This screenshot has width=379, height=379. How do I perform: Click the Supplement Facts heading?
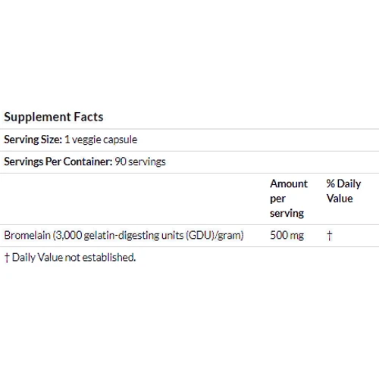coord(54,117)
